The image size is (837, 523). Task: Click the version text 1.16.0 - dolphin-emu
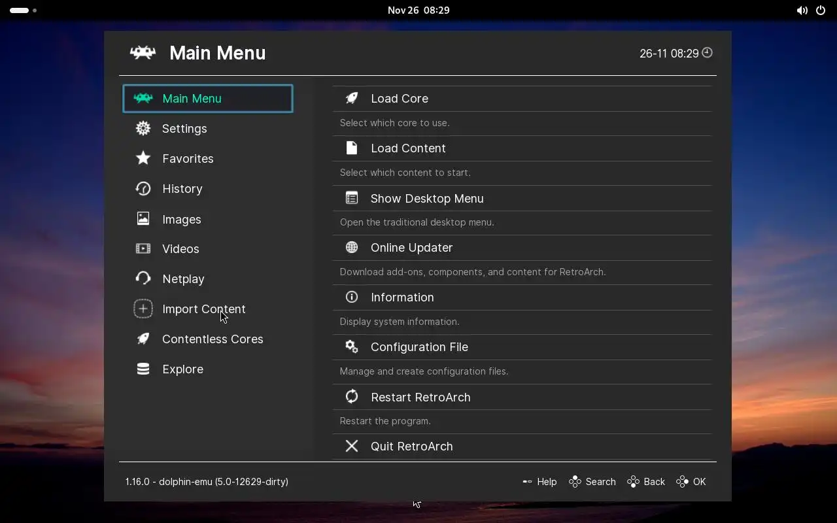click(x=207, y=482)
